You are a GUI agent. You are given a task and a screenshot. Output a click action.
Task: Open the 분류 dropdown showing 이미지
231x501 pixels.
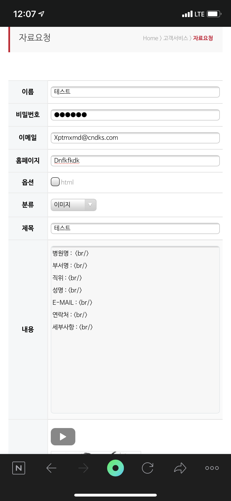click(x=74, y=205)
